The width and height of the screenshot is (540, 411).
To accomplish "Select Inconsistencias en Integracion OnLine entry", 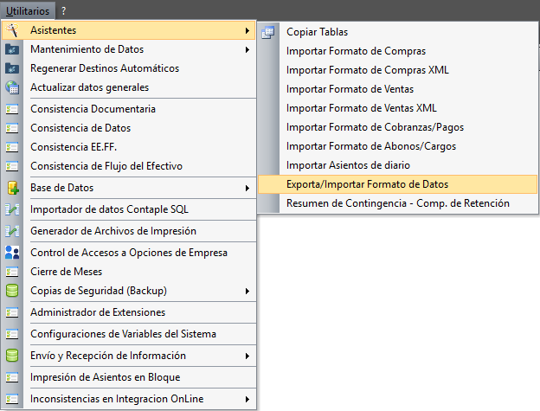I will tap(129, 399).
